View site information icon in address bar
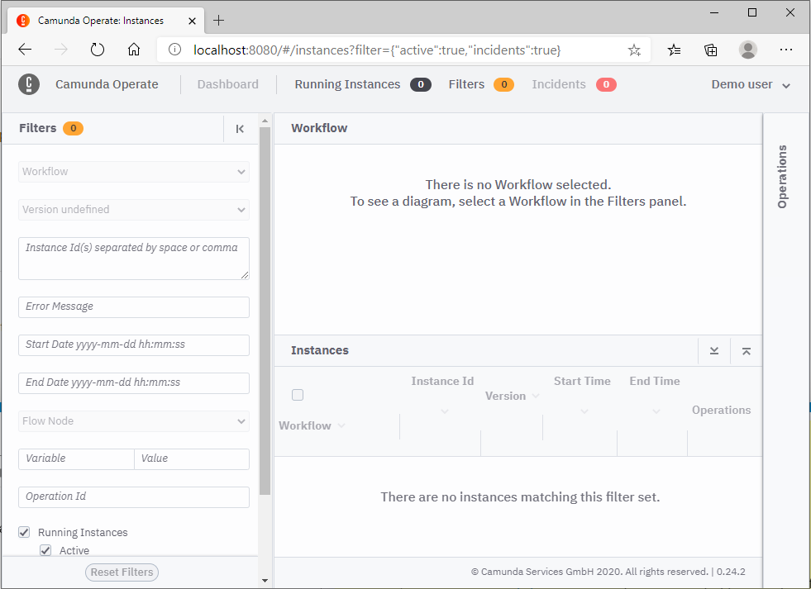The height and width of the screenshot is (589, 811). pyautogui.click(x=174, y=50)
